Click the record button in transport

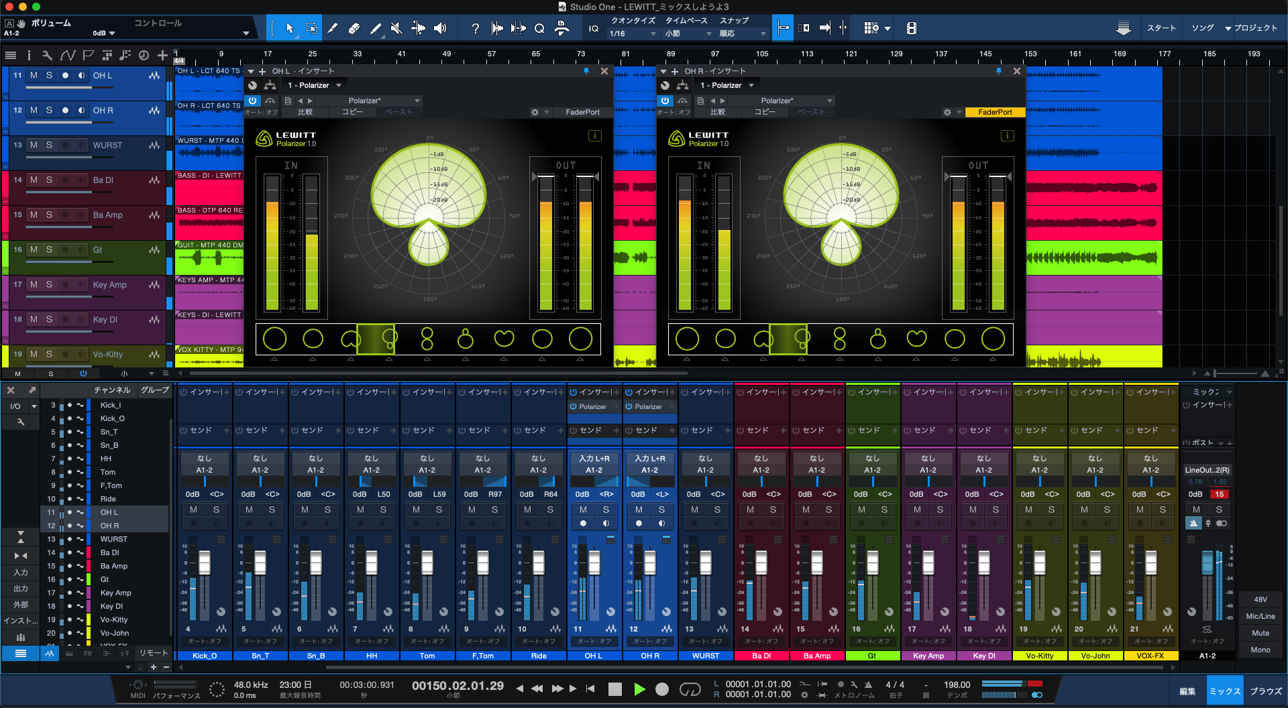662,689
